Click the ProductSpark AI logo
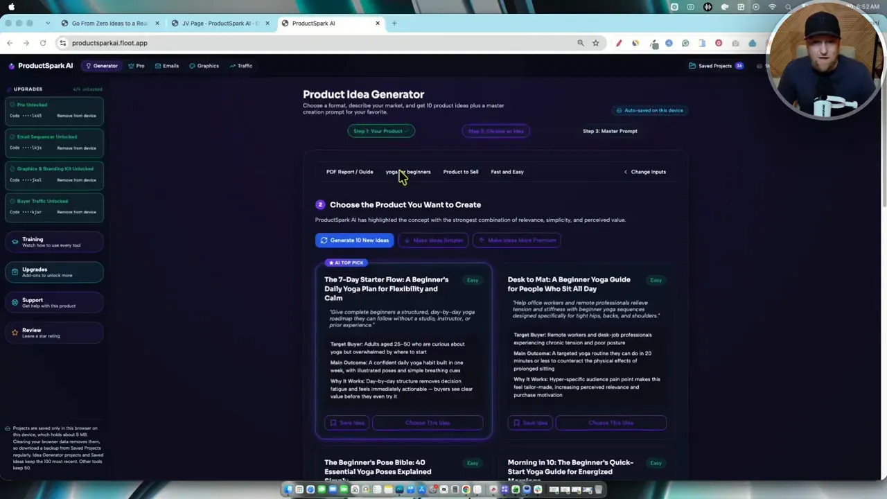The width and height of the screenshot is (887, 499). tap(40, 66)
